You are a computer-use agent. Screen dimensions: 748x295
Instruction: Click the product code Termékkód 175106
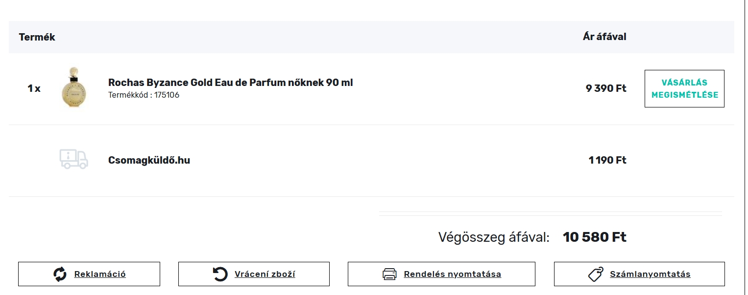coord(144,95)
